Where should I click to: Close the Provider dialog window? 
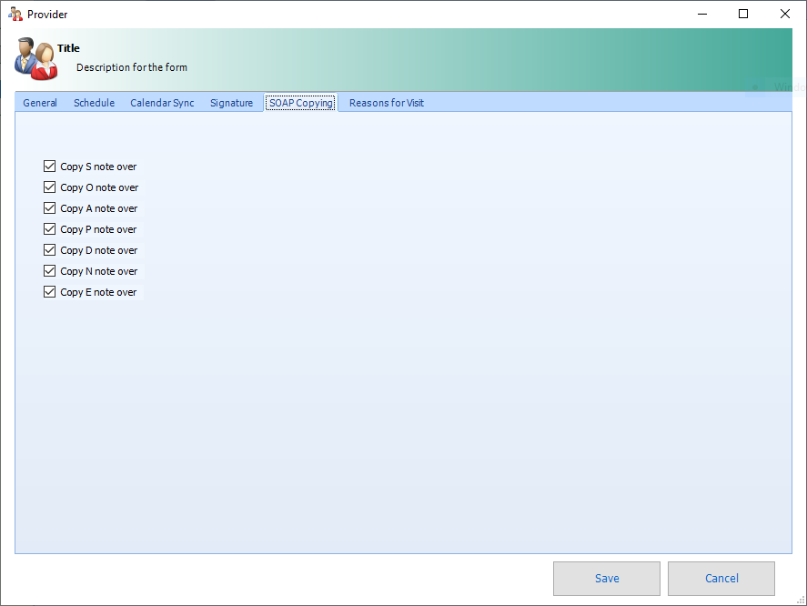[785, 14]
